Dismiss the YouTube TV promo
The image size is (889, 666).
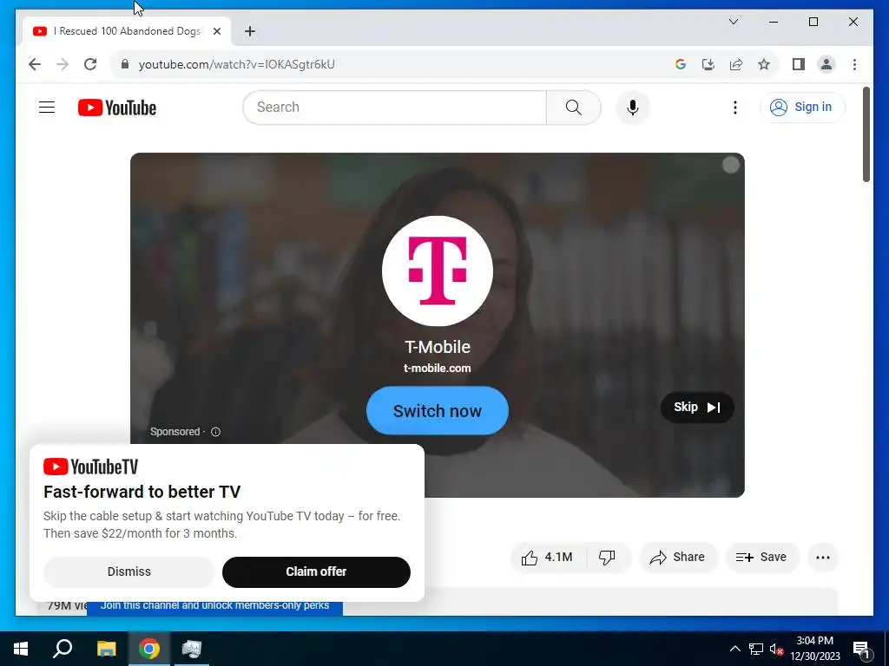129,572
